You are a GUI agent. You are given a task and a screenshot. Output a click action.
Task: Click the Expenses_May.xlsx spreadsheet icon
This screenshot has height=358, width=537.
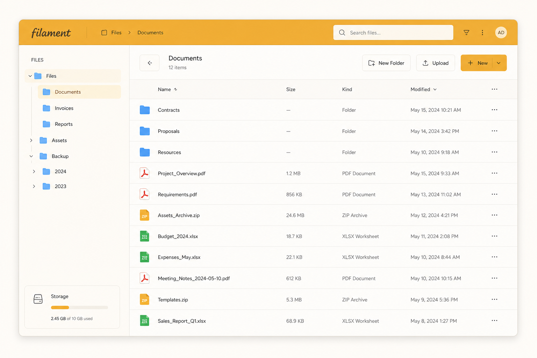pyautogui.click(x=145, y=257)
